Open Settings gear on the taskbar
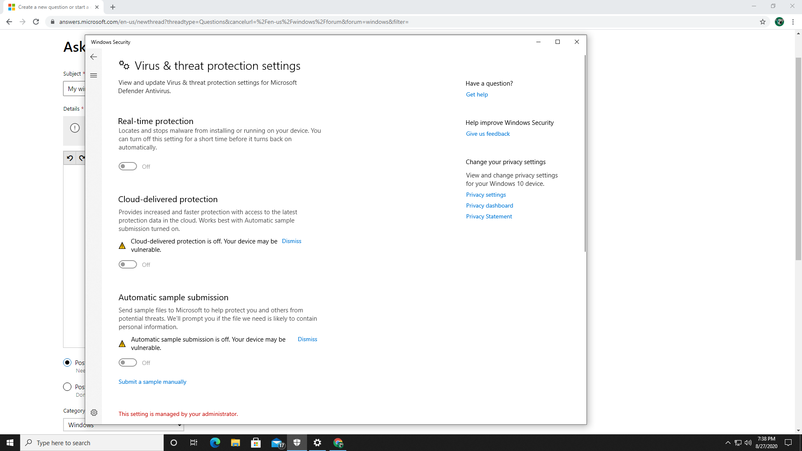Screen dimensions: 802x451 point(317,443)
